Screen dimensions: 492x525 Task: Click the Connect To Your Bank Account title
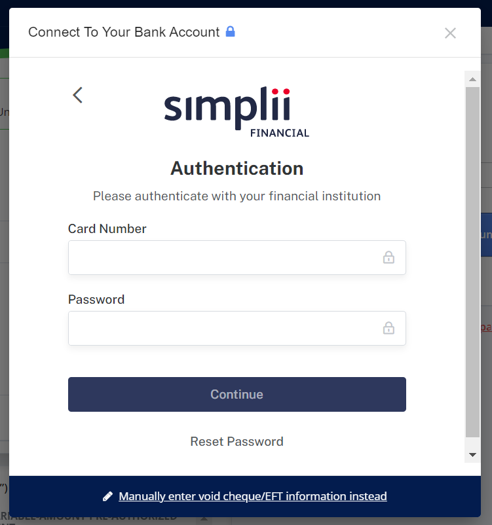[x=124, y=32]
